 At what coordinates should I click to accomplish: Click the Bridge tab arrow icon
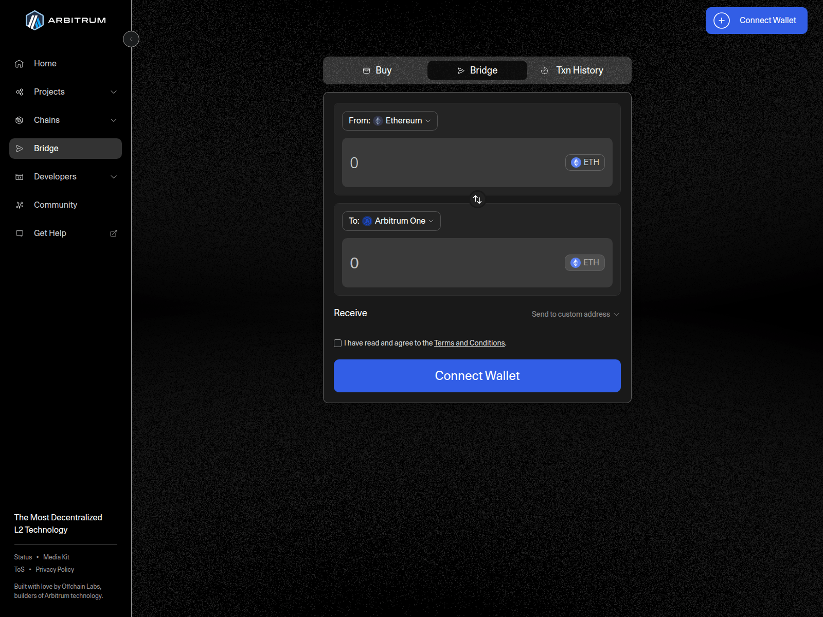461,70
